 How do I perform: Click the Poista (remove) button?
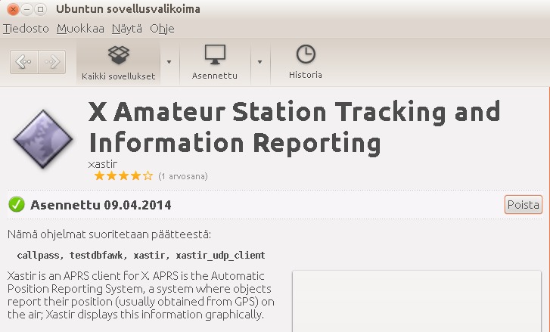[524, 205]
